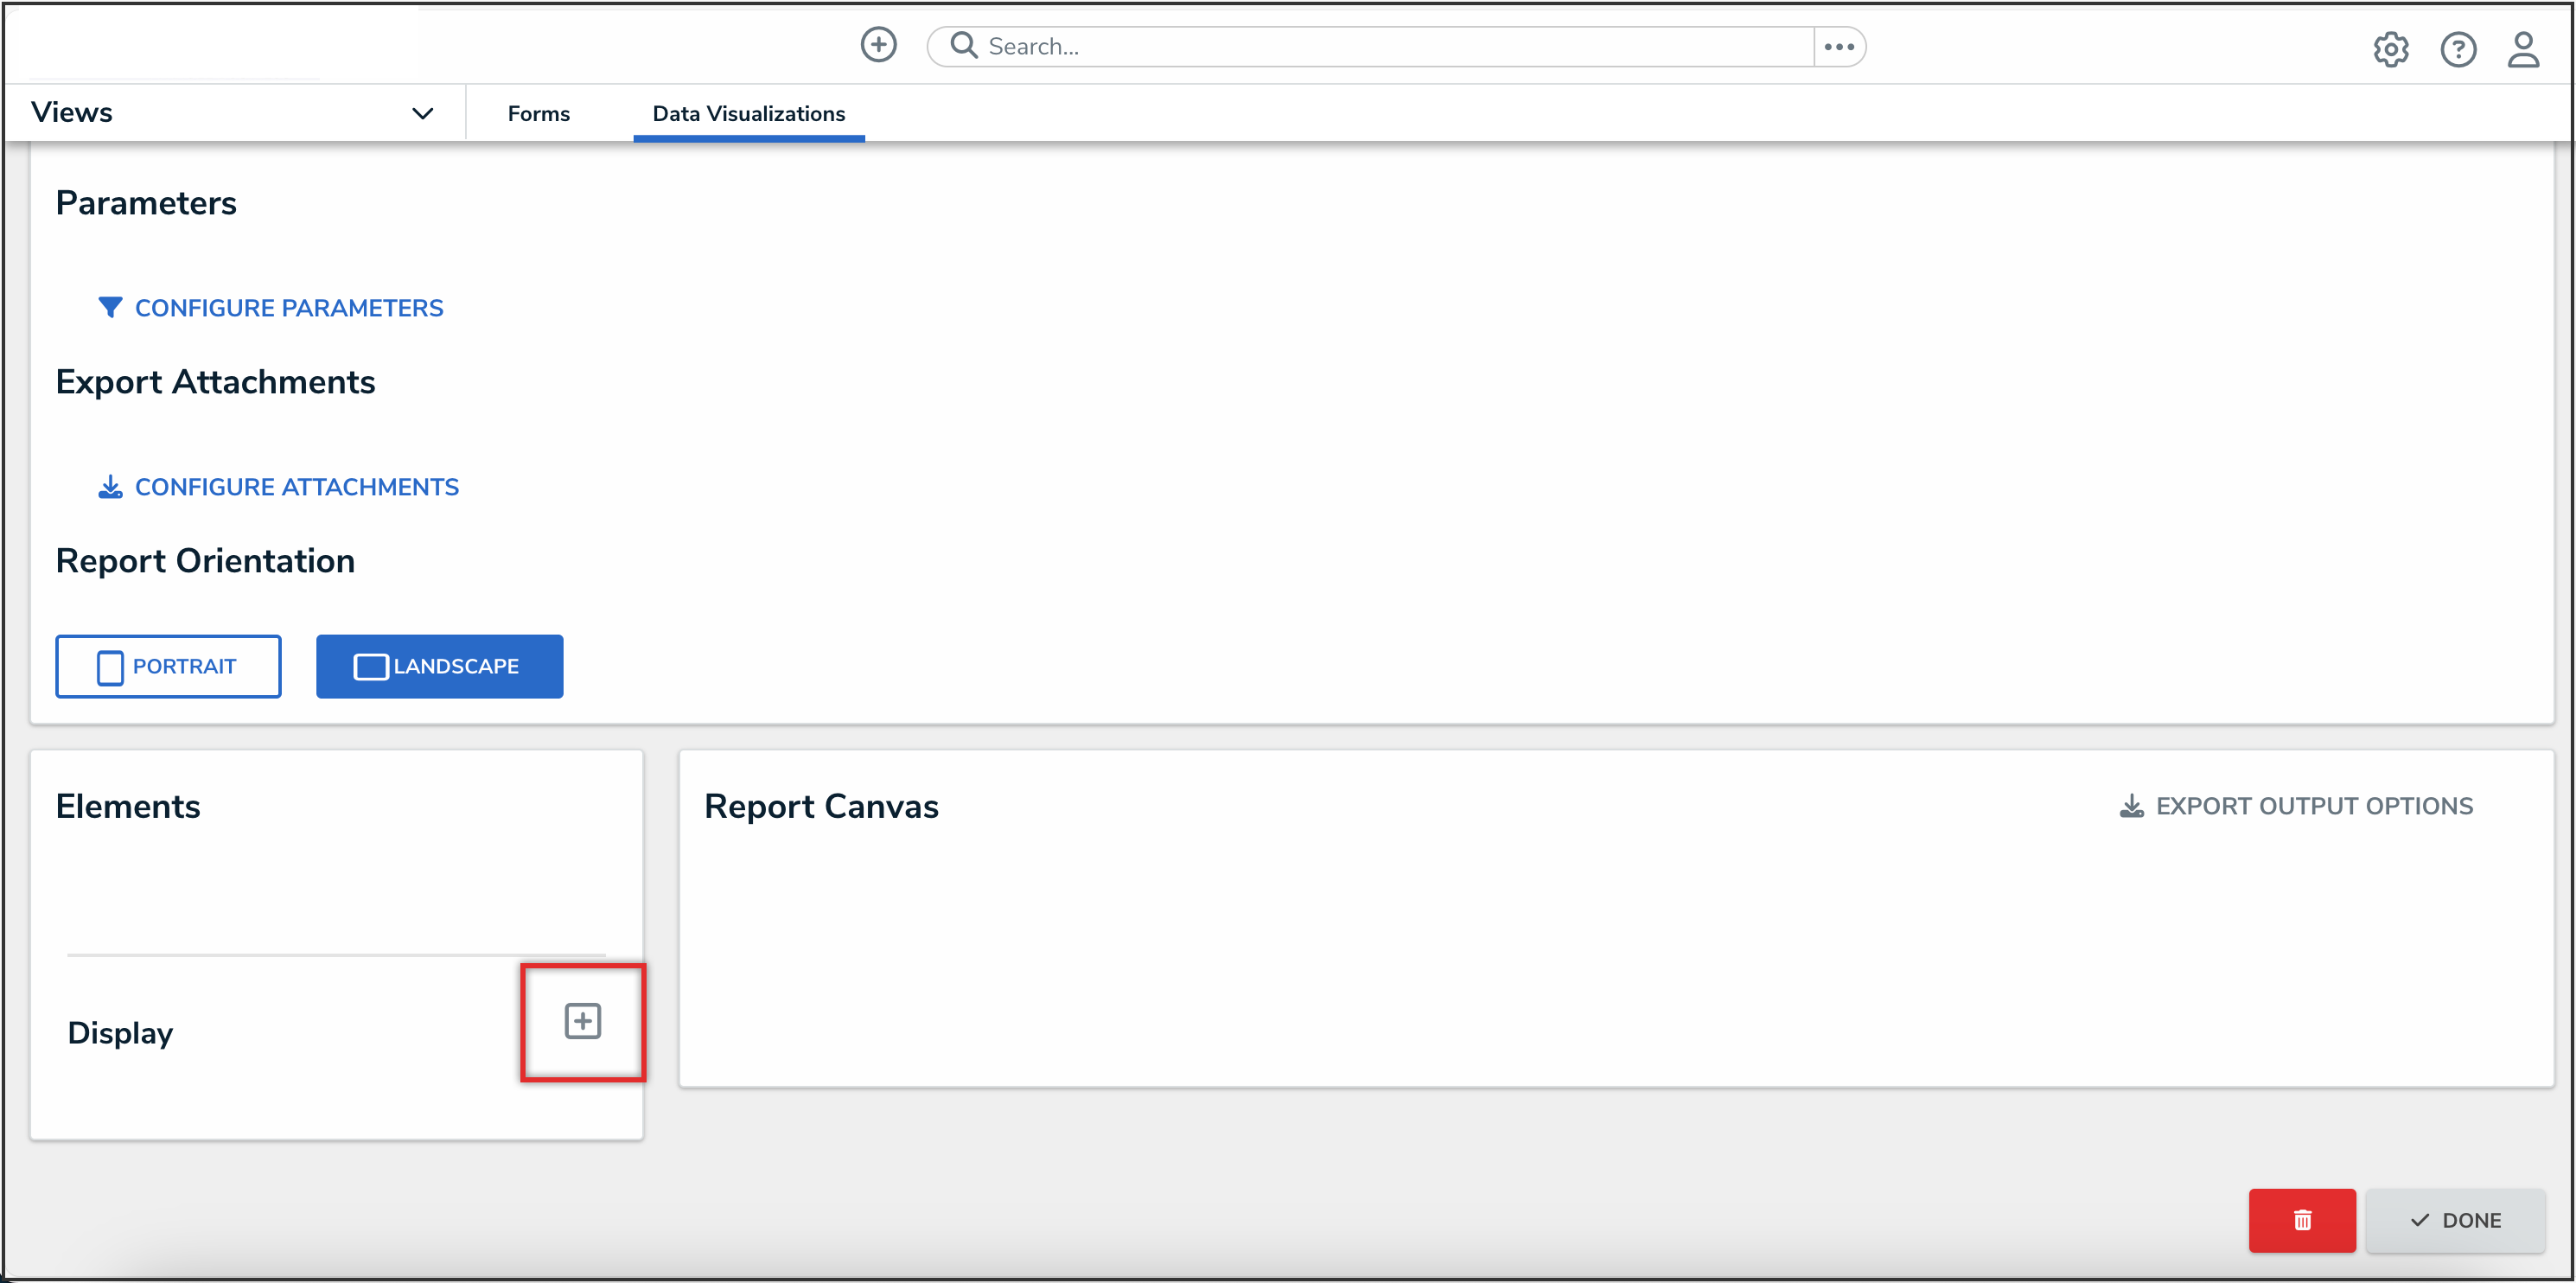Switch to the Forms tab
The height and width of the screenshot is (1283, 2576).
pos(538,114)
